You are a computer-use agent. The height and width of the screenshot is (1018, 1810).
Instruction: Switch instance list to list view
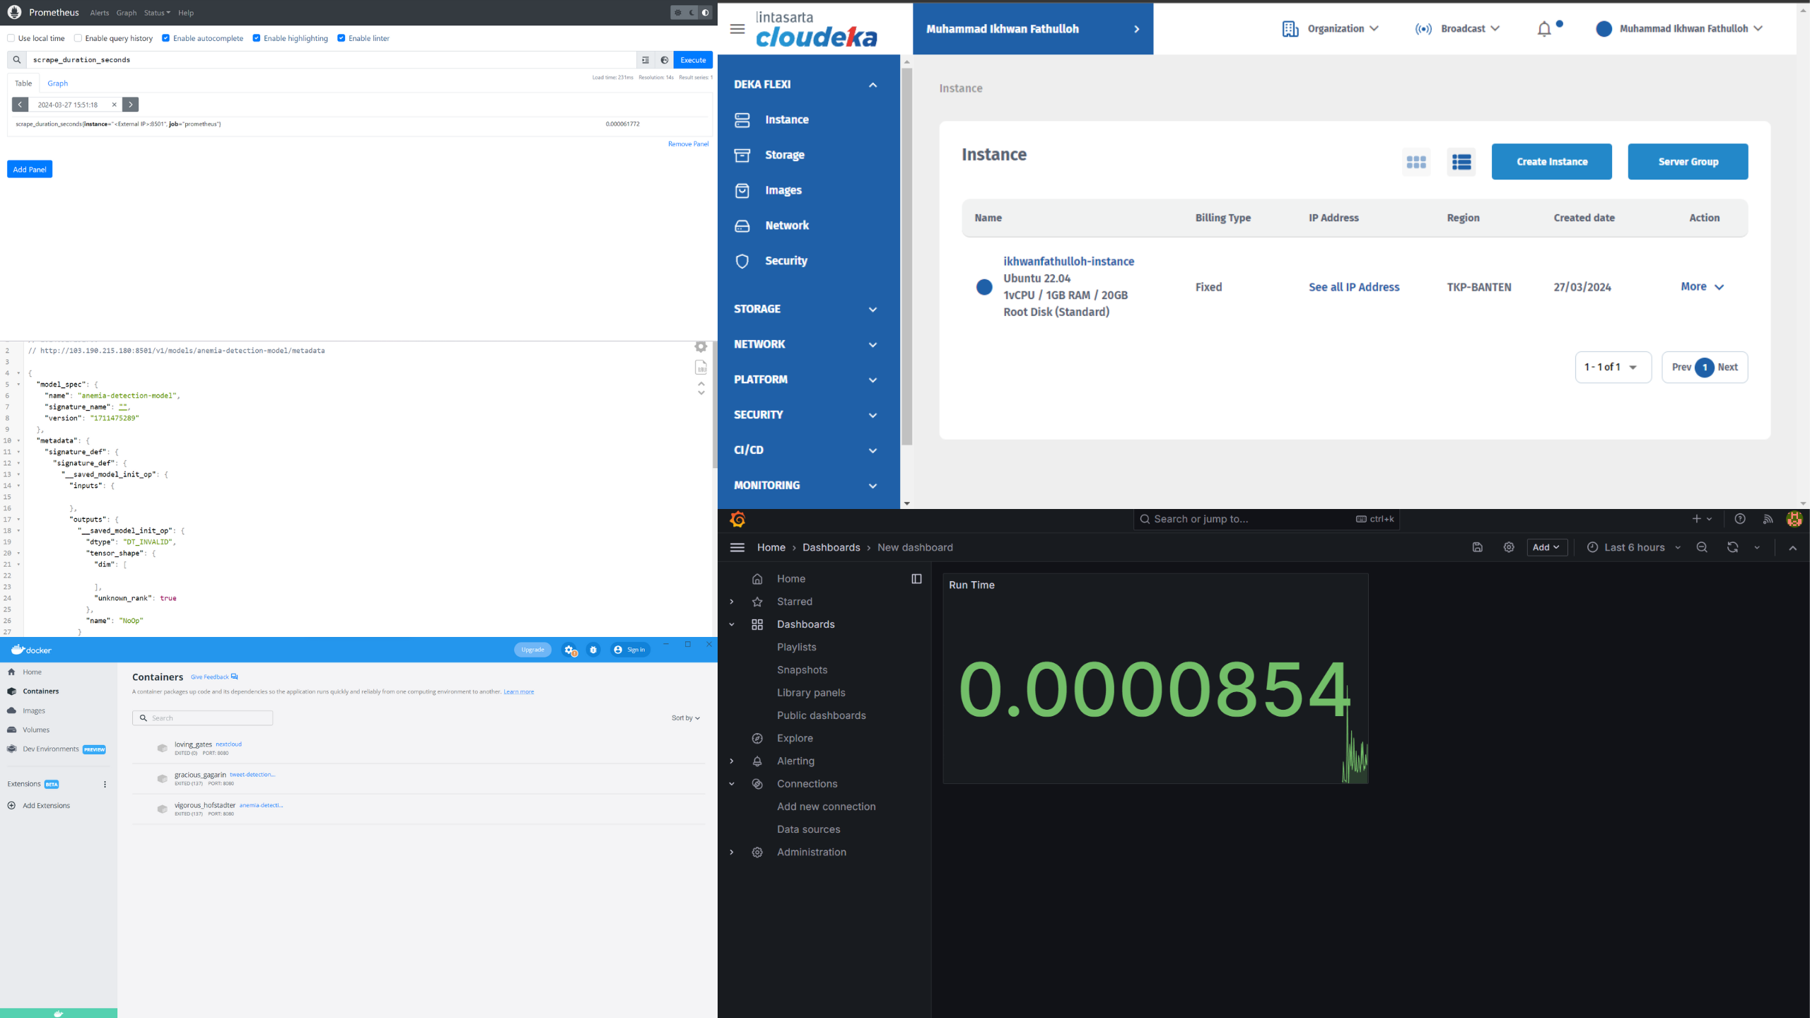[x=1461, y=162]
